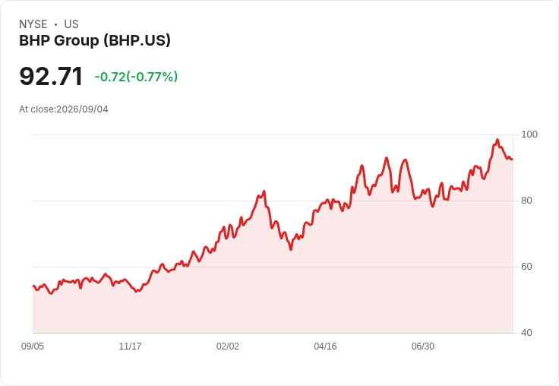
Task: Click the deep trough before the 04/16 label
Action: [291, 249]
